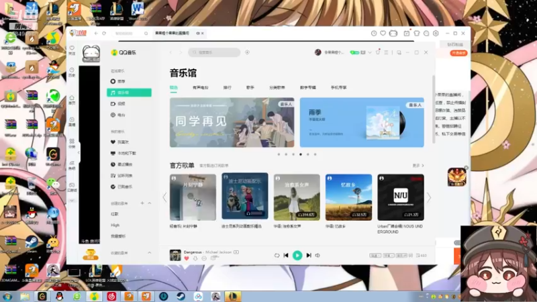This screenshot has height=302, width=537.
Task: Open the purchased music checkmark item
Action: click(121, 187)
